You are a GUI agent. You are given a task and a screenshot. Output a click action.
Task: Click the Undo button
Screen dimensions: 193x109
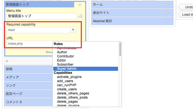(186, 7)
